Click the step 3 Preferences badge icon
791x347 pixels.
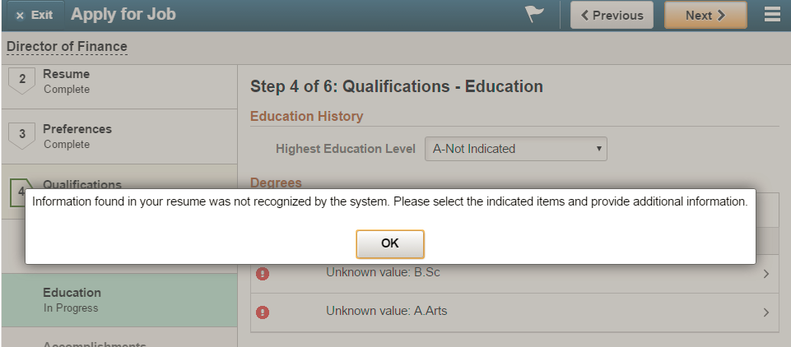[22, 136]
